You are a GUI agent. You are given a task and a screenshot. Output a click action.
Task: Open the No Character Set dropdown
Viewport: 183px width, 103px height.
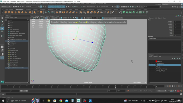click(138, 91)
